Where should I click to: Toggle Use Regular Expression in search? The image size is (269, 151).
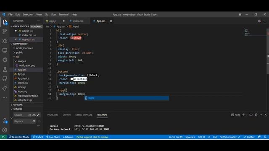tap(38, 115)
